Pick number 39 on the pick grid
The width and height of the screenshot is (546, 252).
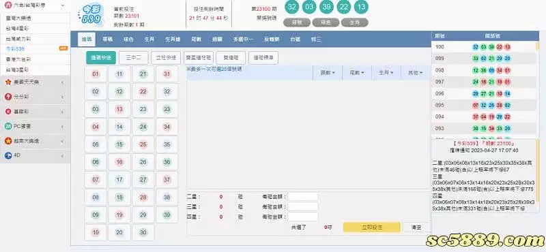click(167, 215)
